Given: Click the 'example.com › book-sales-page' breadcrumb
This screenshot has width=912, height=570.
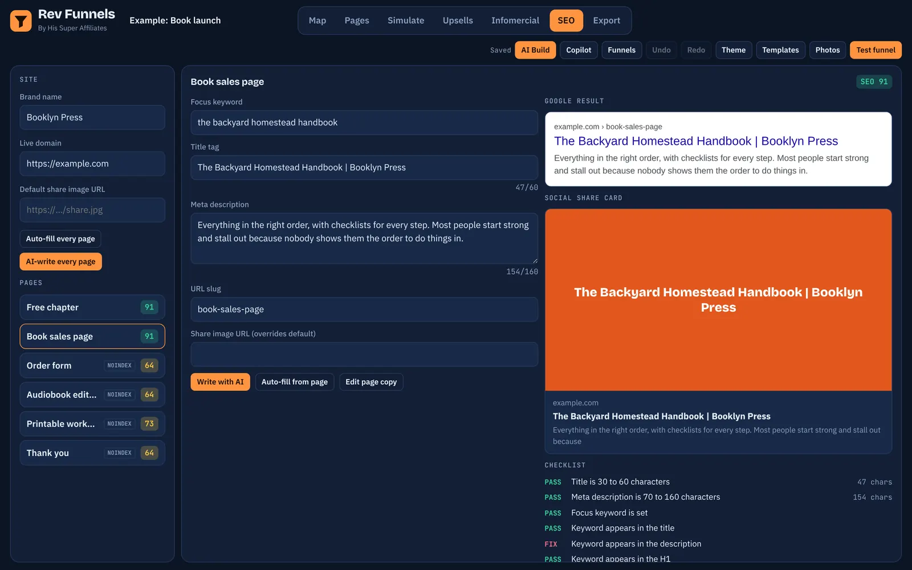Looking at the screenshot, I should 608,127.
